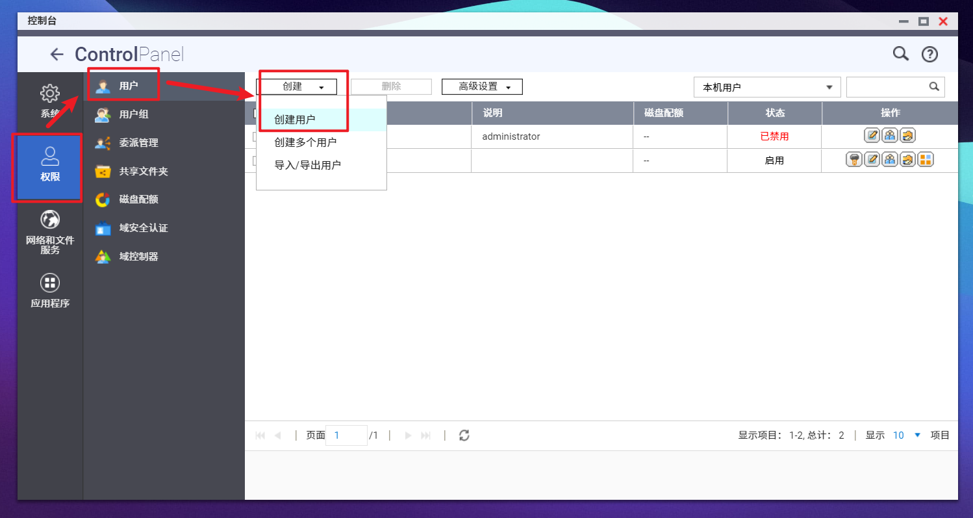Click the greyed 删除 button

click(391, 86)
